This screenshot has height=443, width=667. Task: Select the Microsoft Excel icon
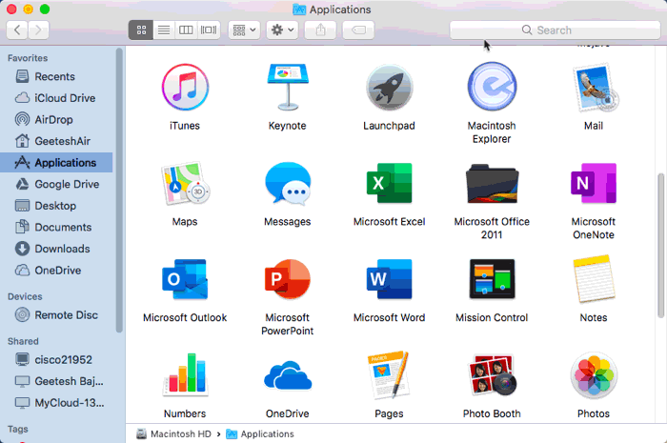pyautogui.click(x=389, y=184)
